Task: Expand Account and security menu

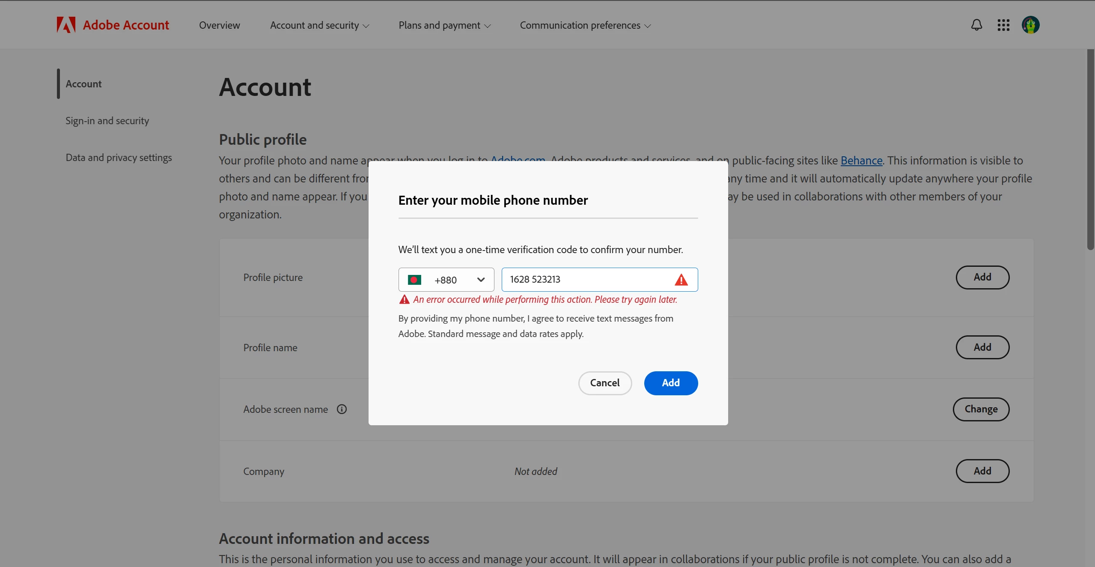Action: [x=319, y=25]
